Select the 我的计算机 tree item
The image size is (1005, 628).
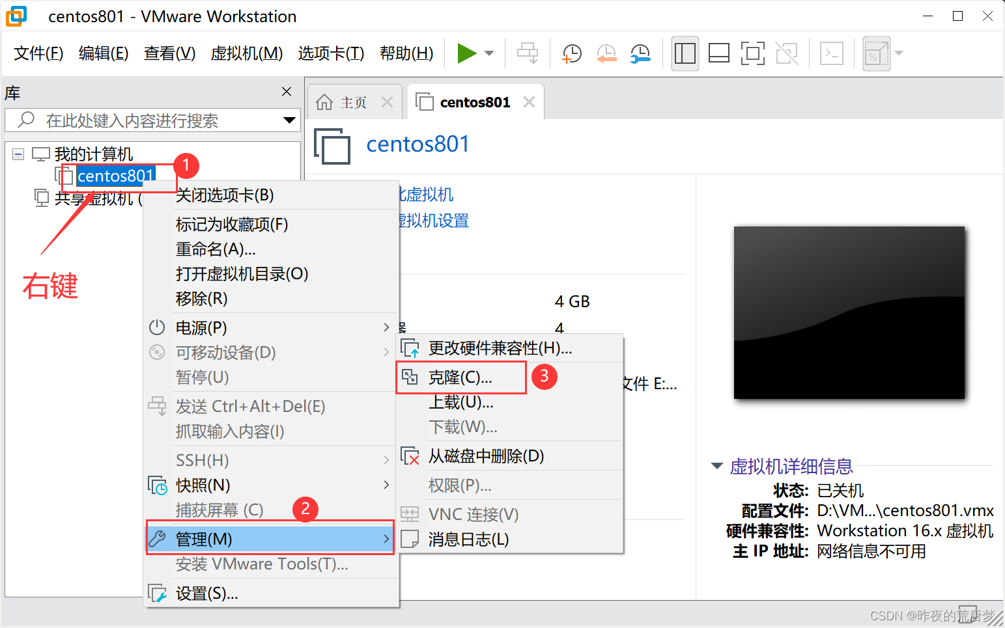click(93, 154)
